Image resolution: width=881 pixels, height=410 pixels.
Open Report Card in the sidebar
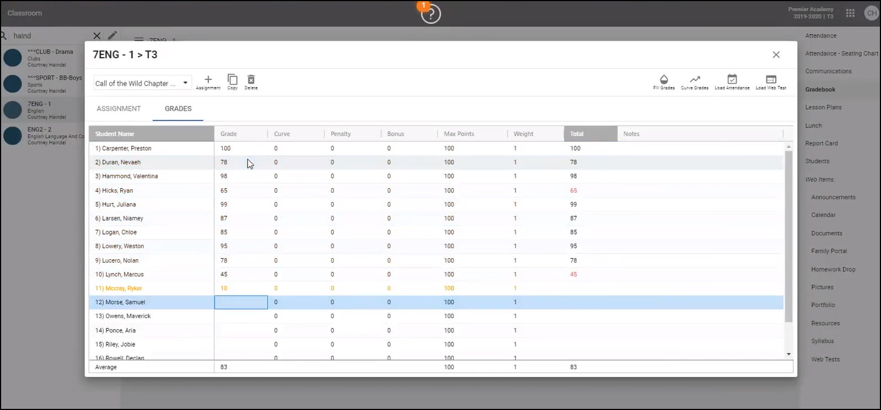pos(821,143)
